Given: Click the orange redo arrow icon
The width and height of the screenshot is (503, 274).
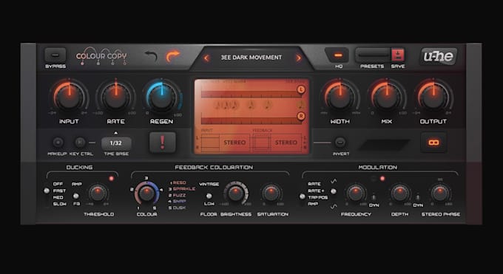Looking at the screenshot, I should coord(172,56).
